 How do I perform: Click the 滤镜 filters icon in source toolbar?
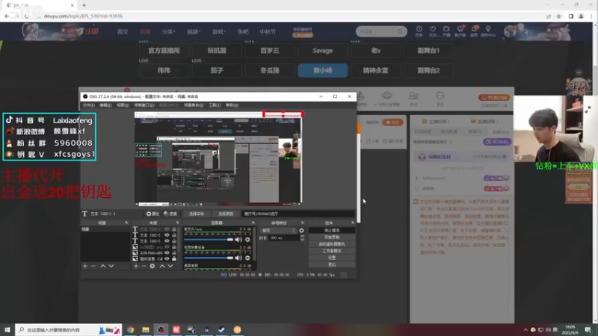(x=170, y=214)
